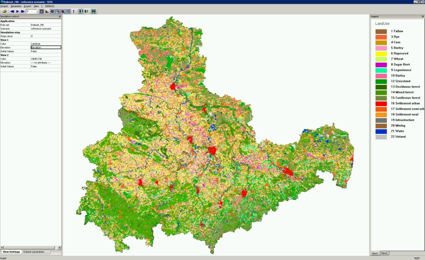
Task: Click the '20 Mining' legend label
Action: coord(398,126)
